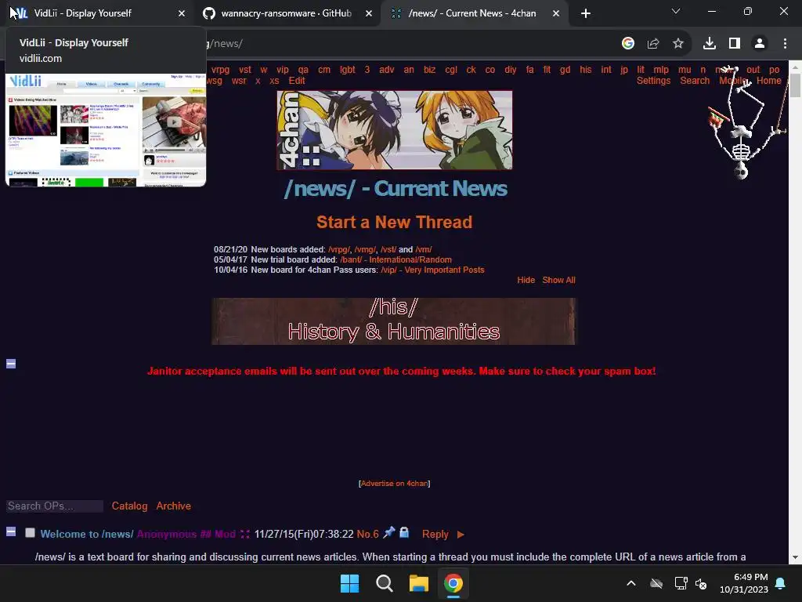Screen dimensions: 802x602
Task: Open the Archive link
Action: (x=173, y=506)
